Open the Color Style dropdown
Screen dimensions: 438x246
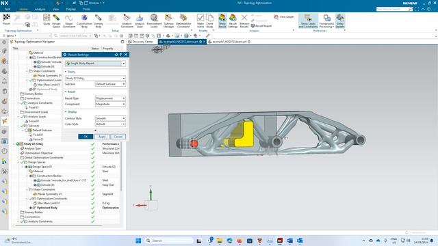click(x=110, y=124)
